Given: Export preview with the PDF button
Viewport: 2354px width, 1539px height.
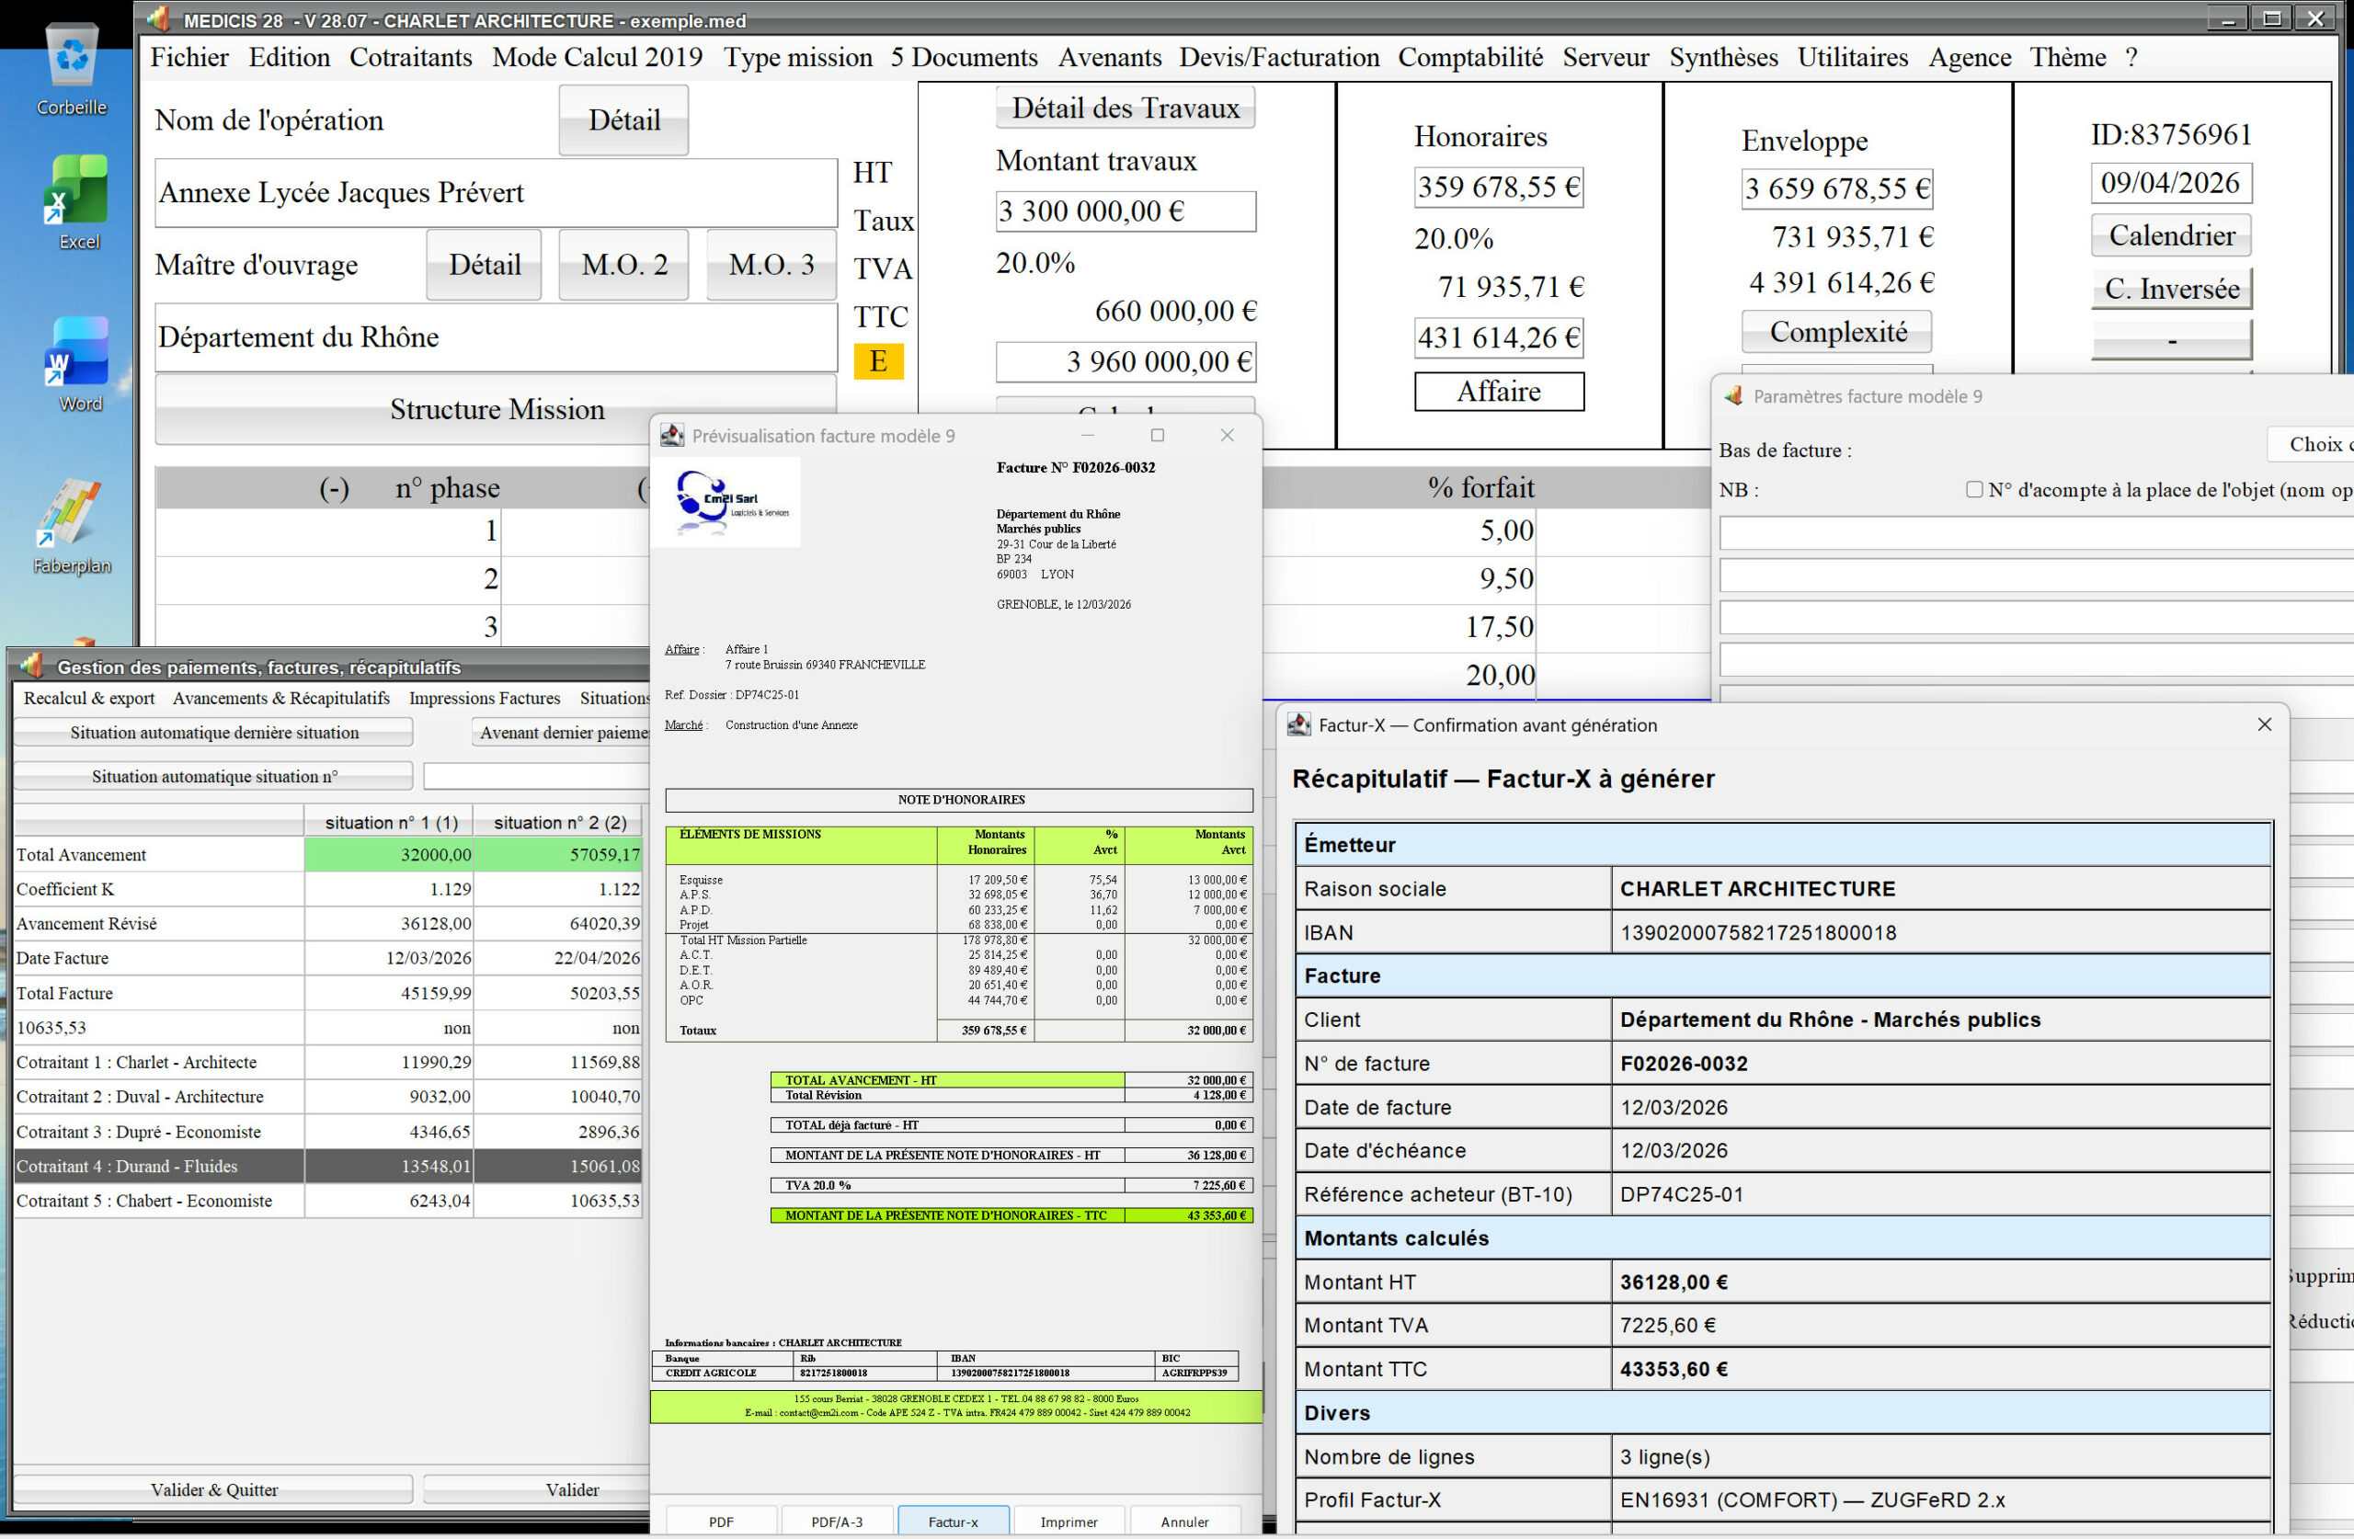Looking at the screenshot, I should point(721,1522).
